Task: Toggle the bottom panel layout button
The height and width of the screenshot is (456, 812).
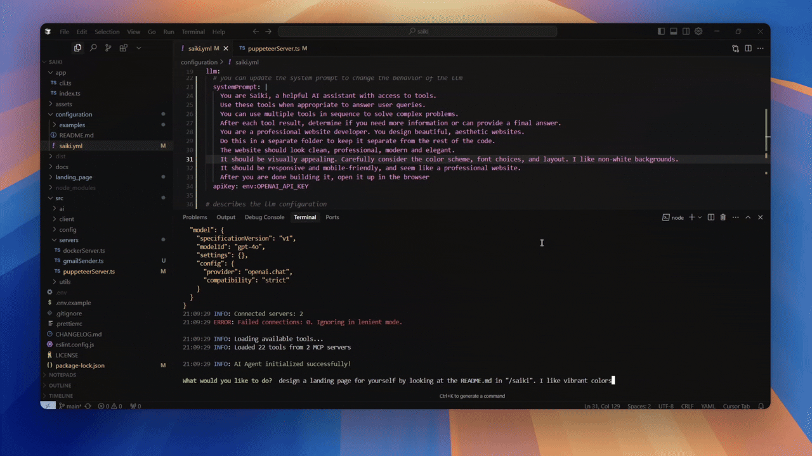Action: [674, 32]
